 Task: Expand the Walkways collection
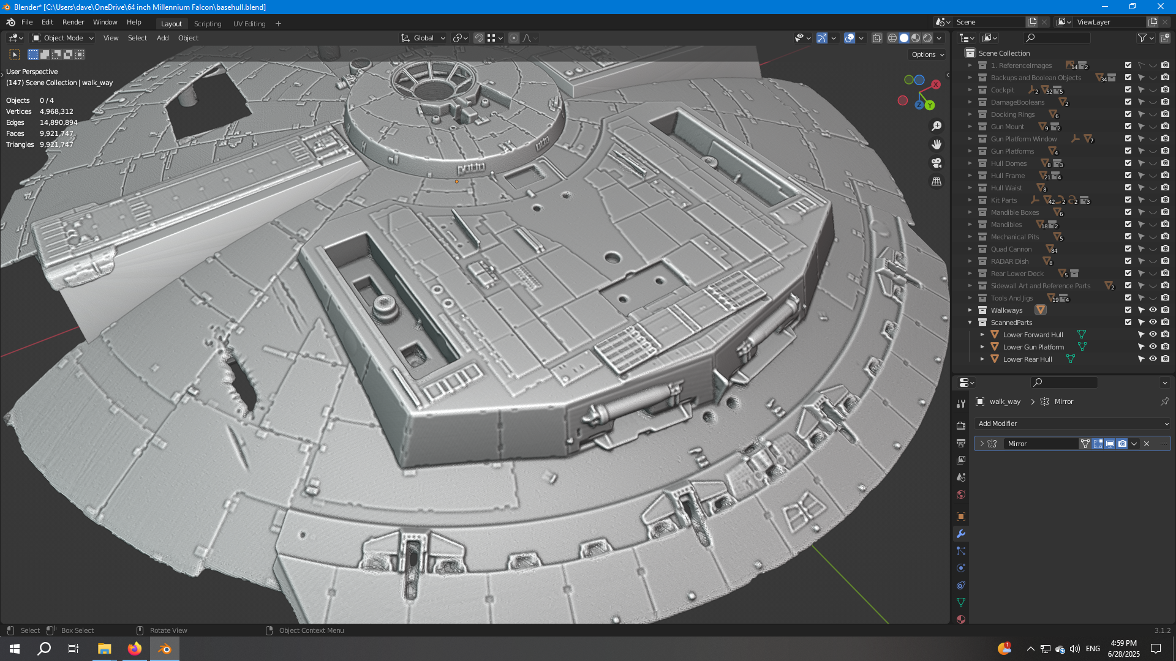coord(970,310)
